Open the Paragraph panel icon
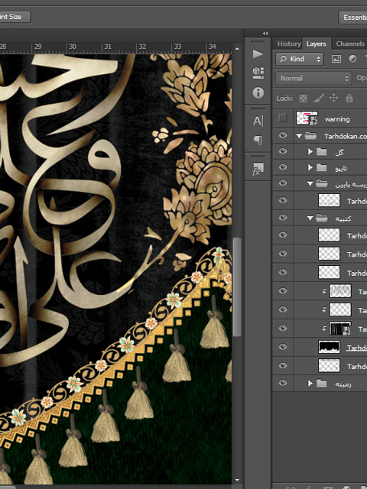 (x=258, y=141)
